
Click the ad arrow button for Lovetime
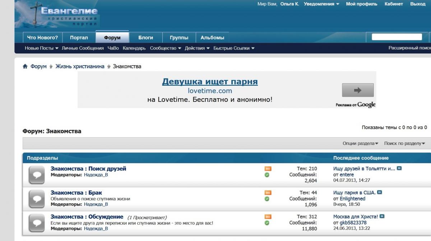coord(357,90)
